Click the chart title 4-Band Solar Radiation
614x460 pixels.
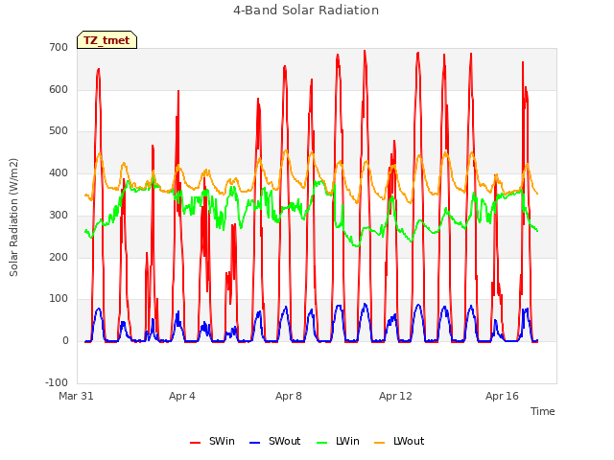306,11
